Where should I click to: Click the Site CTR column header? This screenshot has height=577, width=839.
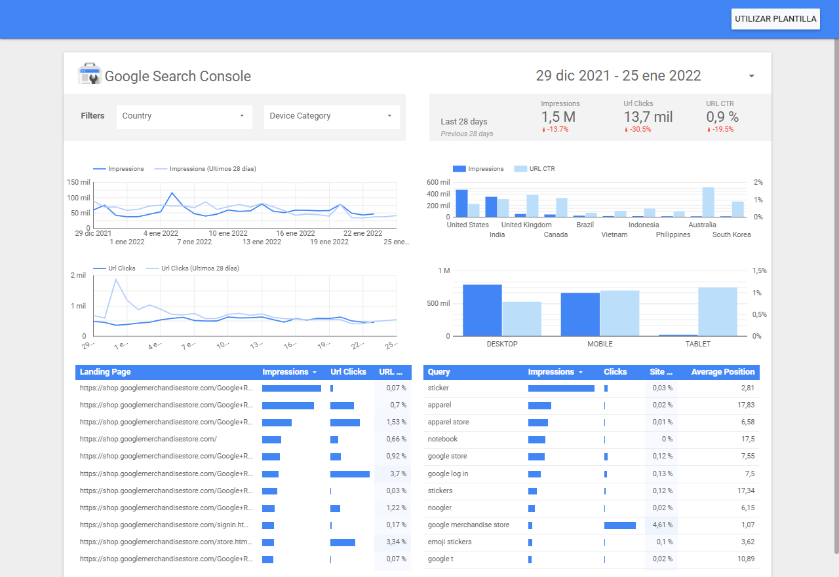coord(661,372)
